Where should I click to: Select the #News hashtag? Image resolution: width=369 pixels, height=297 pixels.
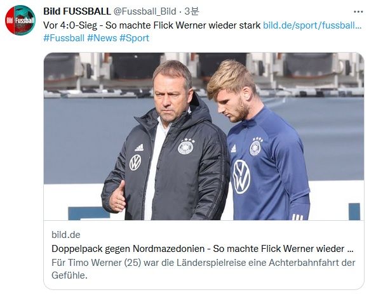[x=102, y=38]
